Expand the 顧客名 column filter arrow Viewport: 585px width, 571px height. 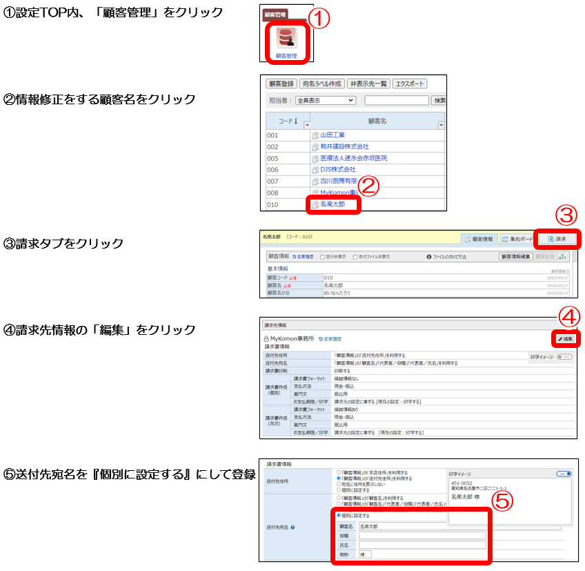click(x=441, y=125)
